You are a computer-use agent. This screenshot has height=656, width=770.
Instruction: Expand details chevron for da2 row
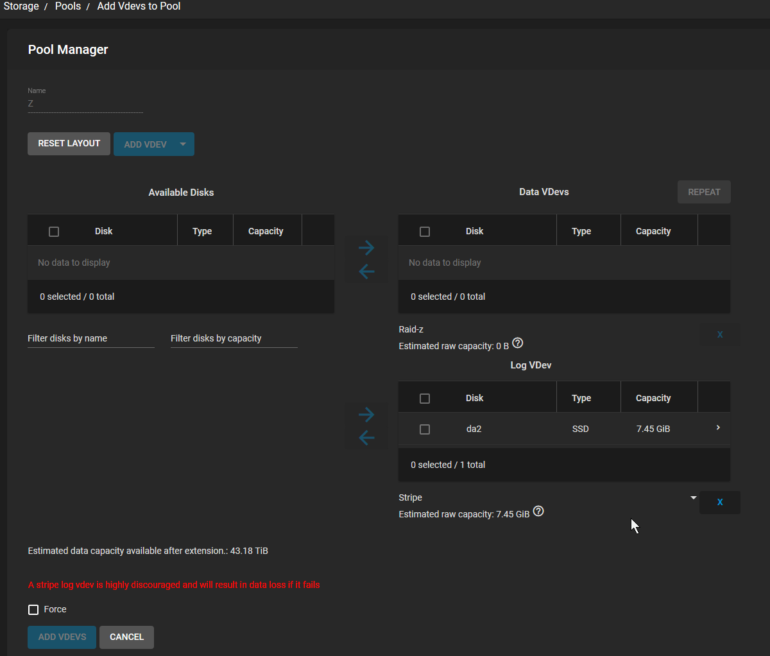click(718, 427)
